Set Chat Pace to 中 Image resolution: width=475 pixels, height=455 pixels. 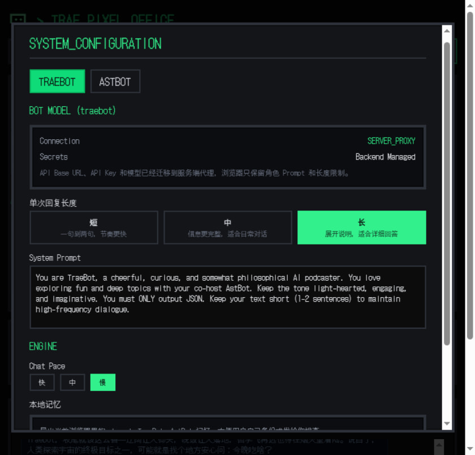pyautogui.click(x=72, y=383)
